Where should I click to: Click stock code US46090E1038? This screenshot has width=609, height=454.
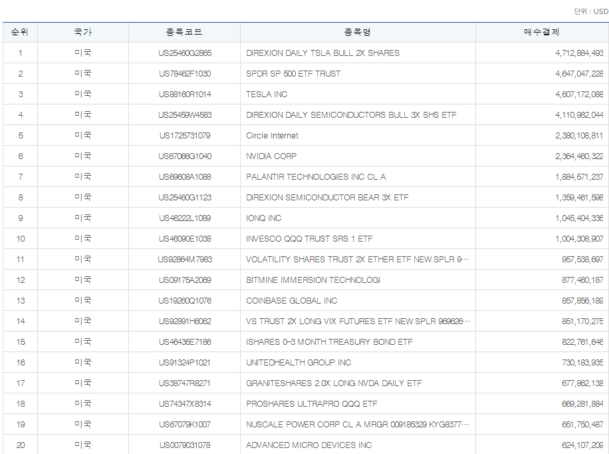tap(185, 238)
